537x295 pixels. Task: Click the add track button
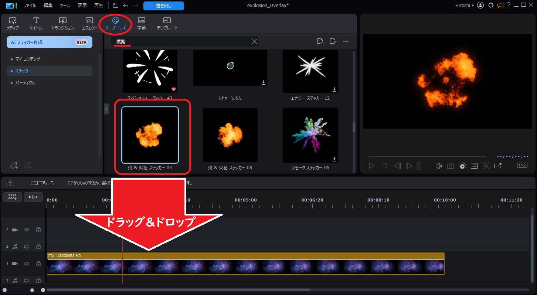pos(12,197)
